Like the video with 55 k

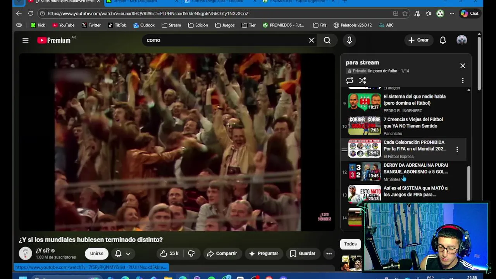(x=169, y=253)
